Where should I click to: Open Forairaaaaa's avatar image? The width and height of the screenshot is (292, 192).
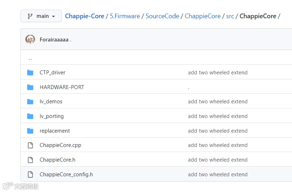pos(30,39)
